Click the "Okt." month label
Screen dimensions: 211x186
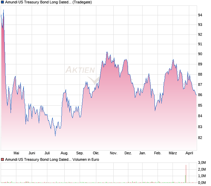pyautogui.click(x=96, y=153)
